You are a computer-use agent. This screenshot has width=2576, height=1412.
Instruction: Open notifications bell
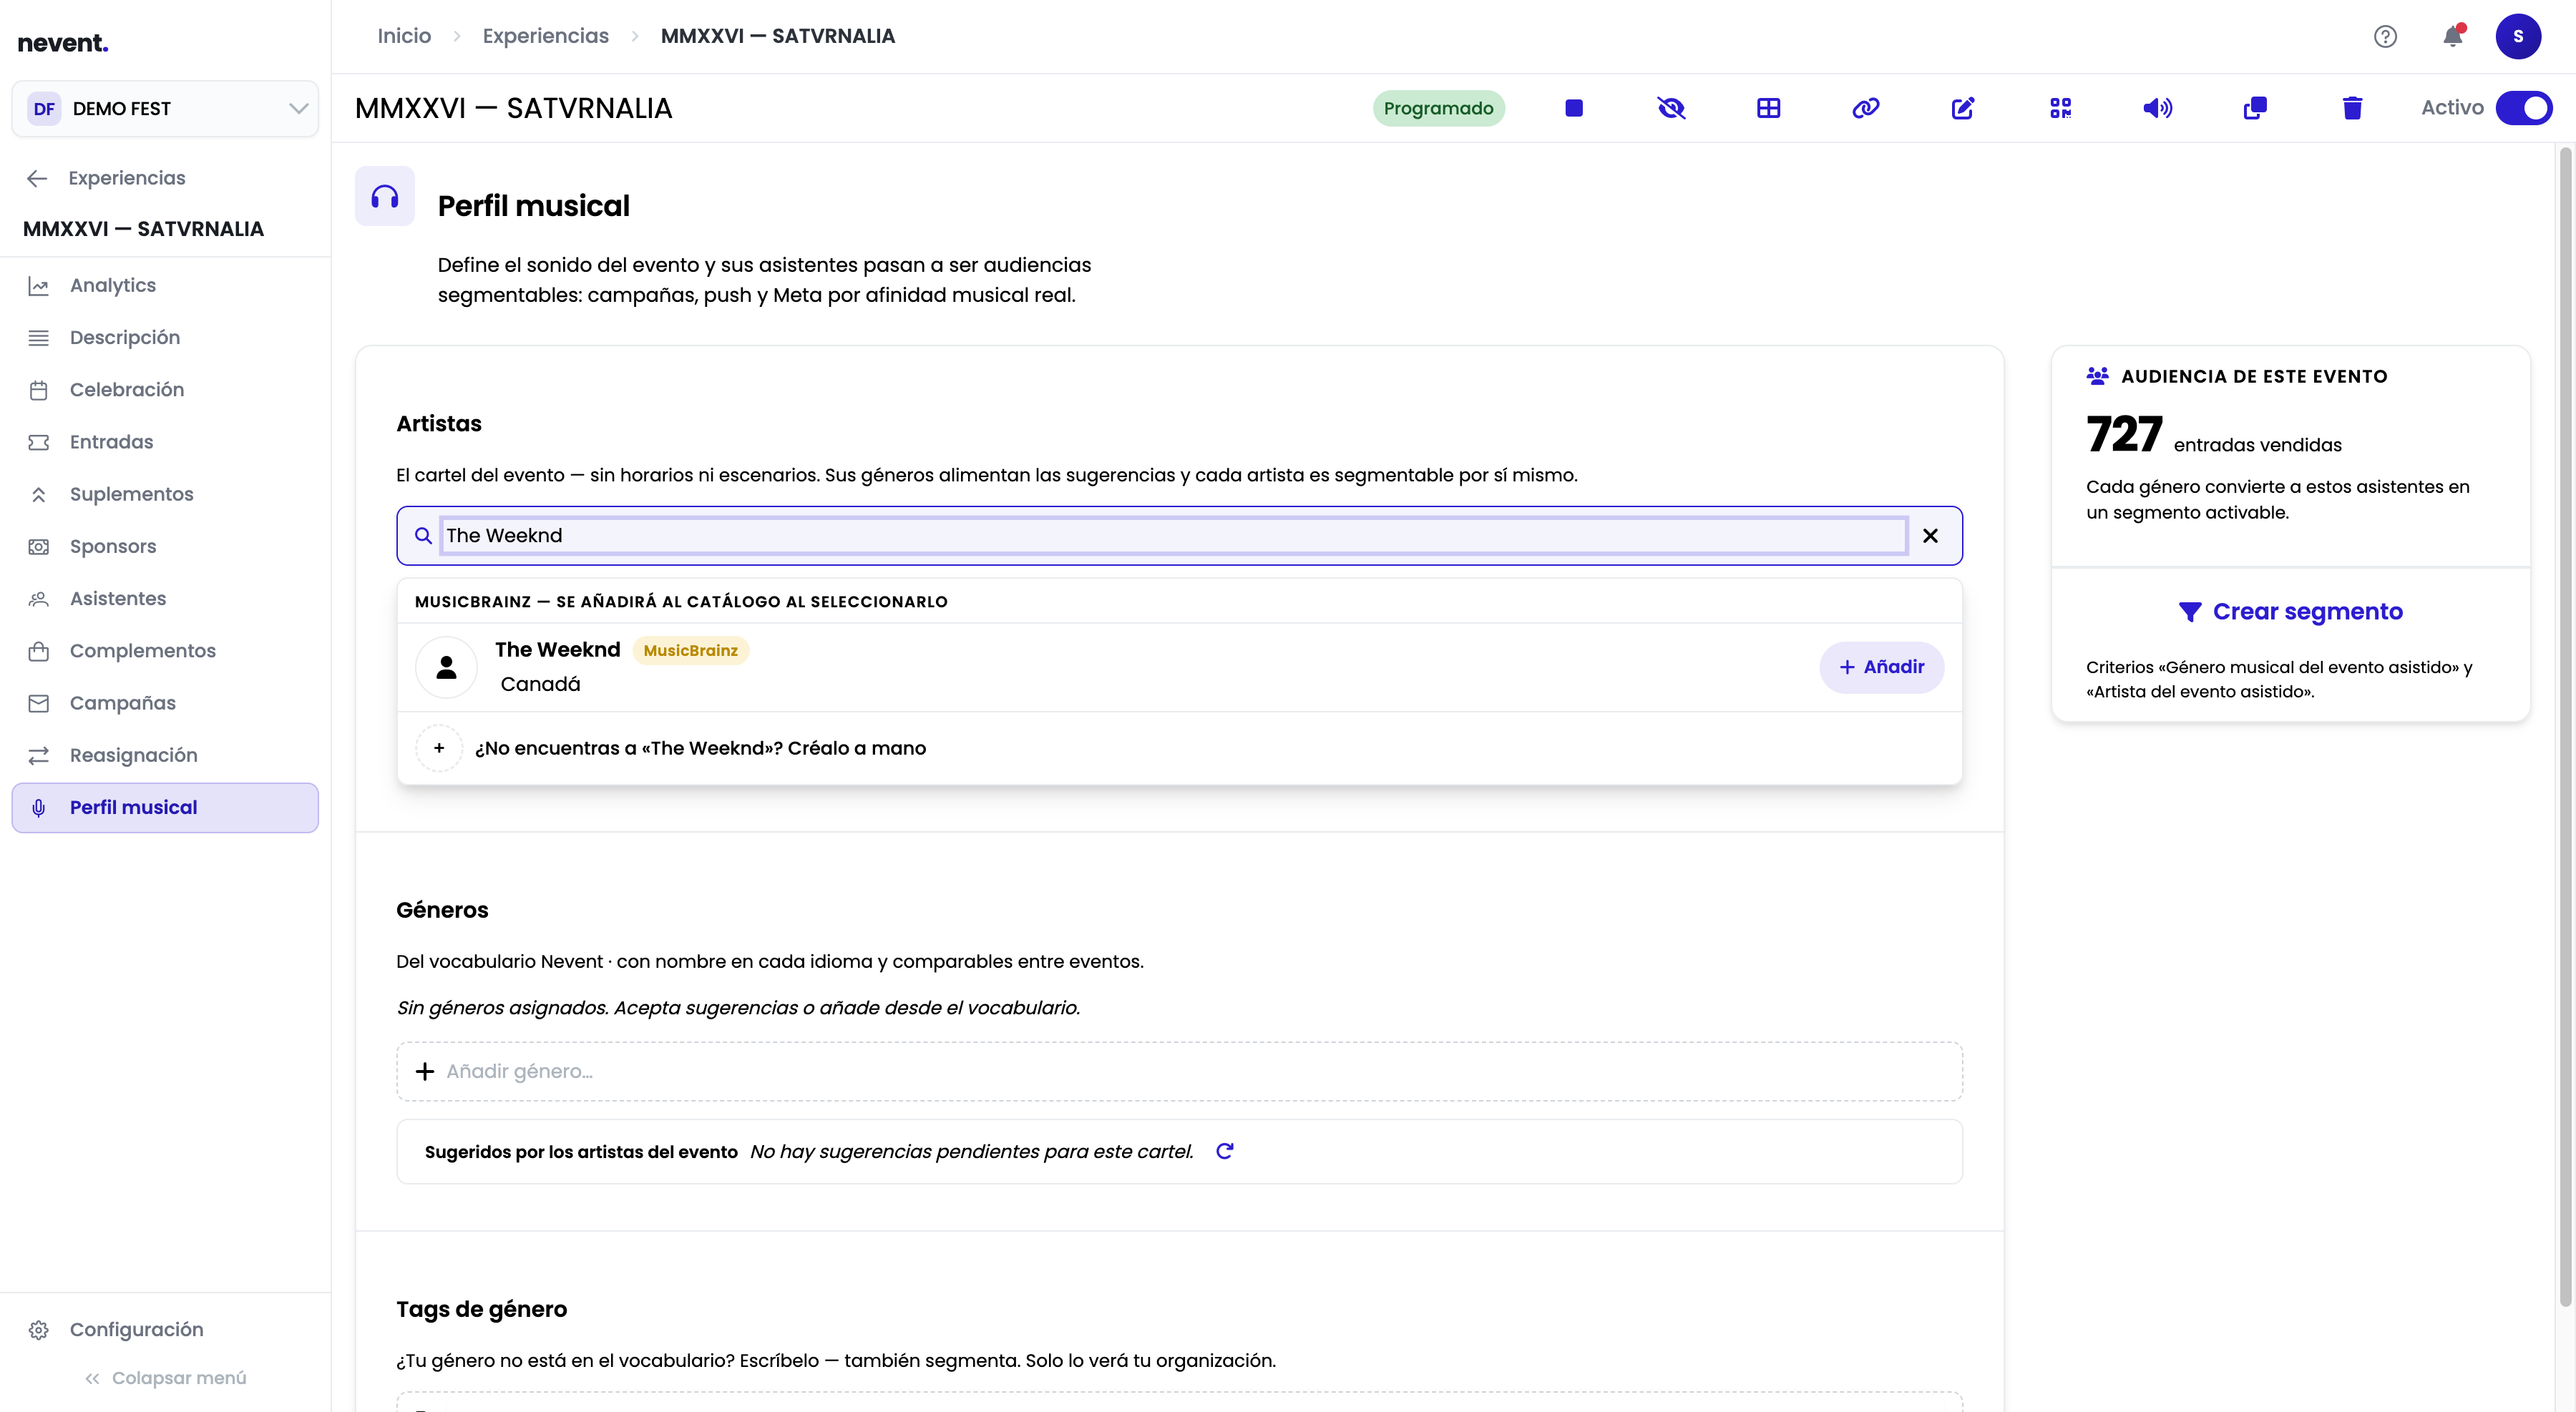[2452, 37]
